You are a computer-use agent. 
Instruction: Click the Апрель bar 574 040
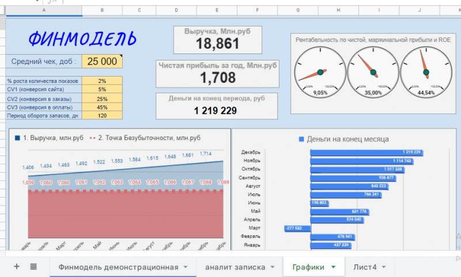[x=337, y=220]
